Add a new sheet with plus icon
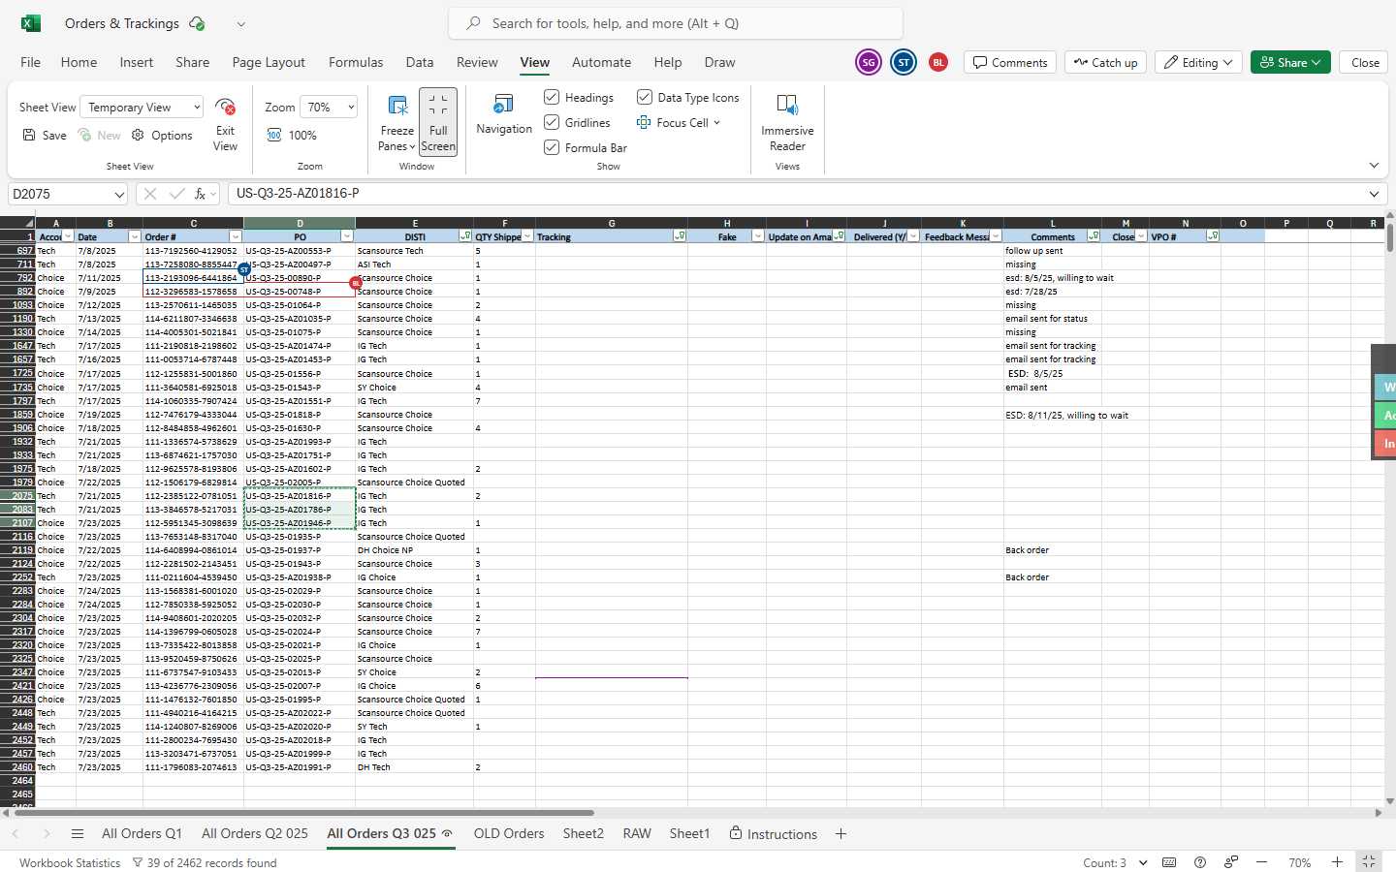This screenshot has width=1396, height=872. [x=841, y=834]
